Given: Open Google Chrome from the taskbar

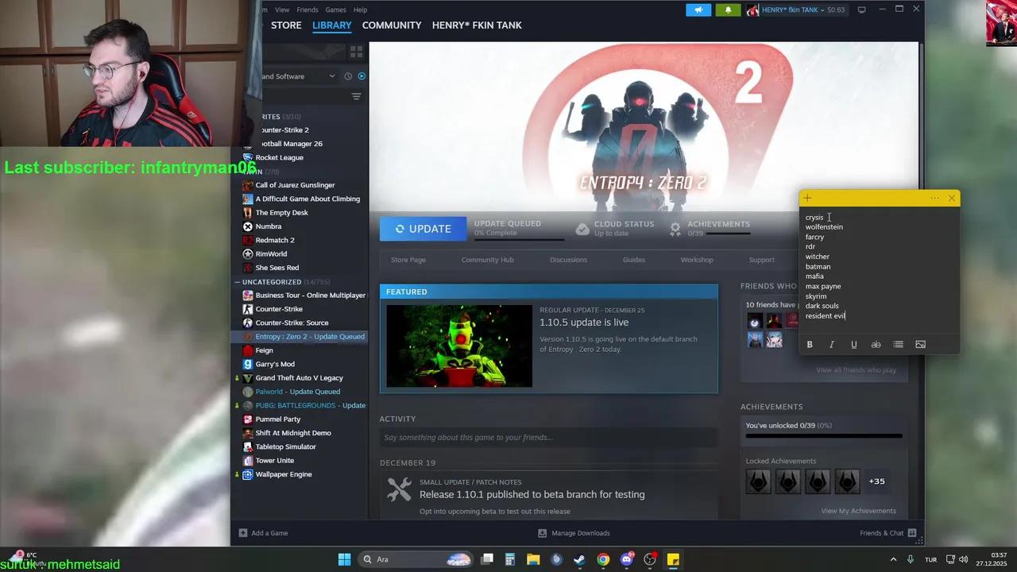Looking at the screenshot, I should point(603,559).
